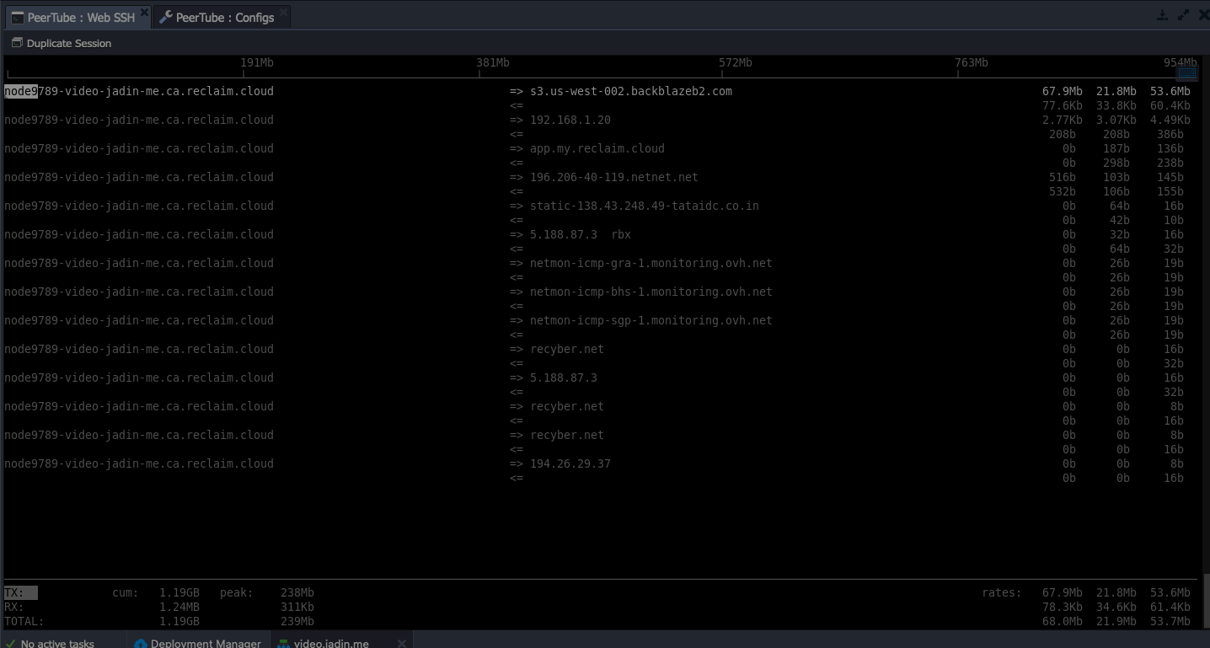The height and width of the screenshot is (648, 1210).
Task: Minimize the panel with the download-arrow icon
Action: coord(1162,15)
